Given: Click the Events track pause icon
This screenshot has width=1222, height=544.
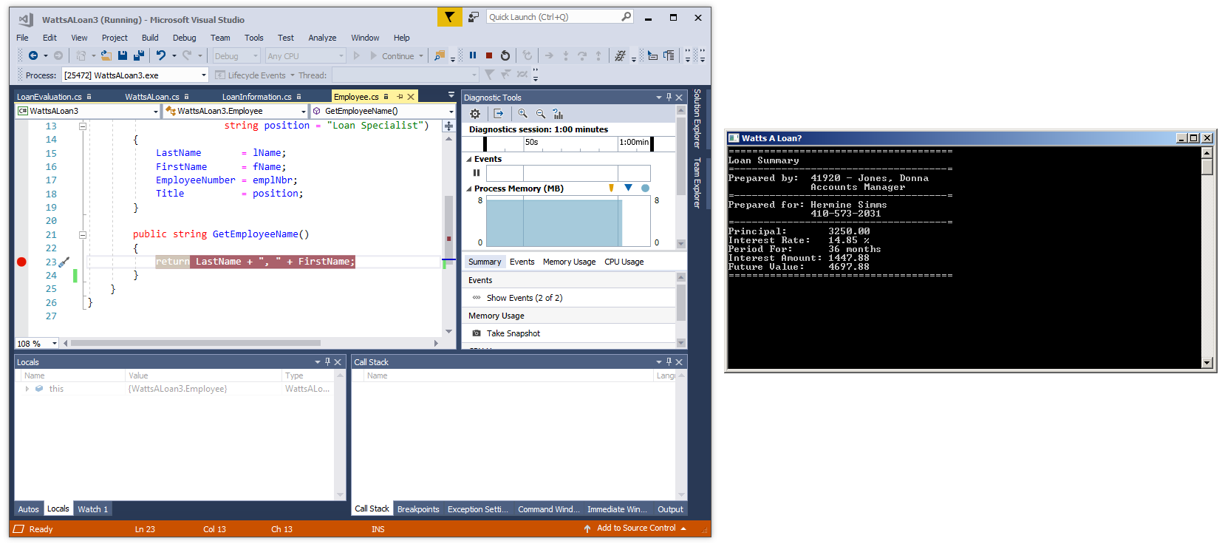Looking at the screenshot, I should (x=477, y=173).
